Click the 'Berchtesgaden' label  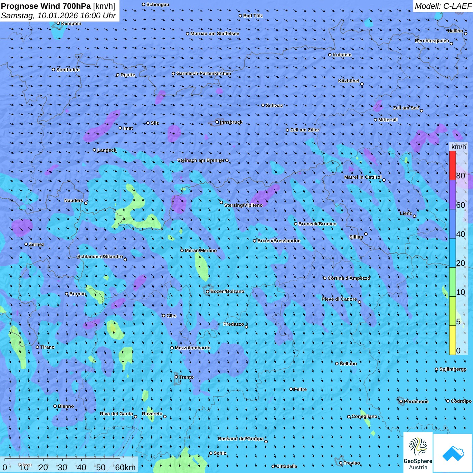[x=432, y=41]
